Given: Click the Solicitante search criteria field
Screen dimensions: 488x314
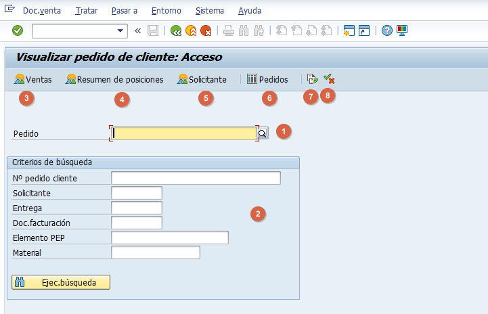Looking at the screenshot, I should [x=137, y=193].
